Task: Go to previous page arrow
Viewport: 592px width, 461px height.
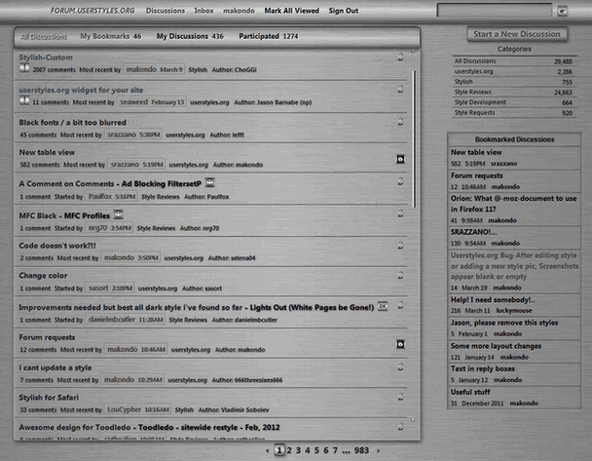Action: click(x=268, y=450)
